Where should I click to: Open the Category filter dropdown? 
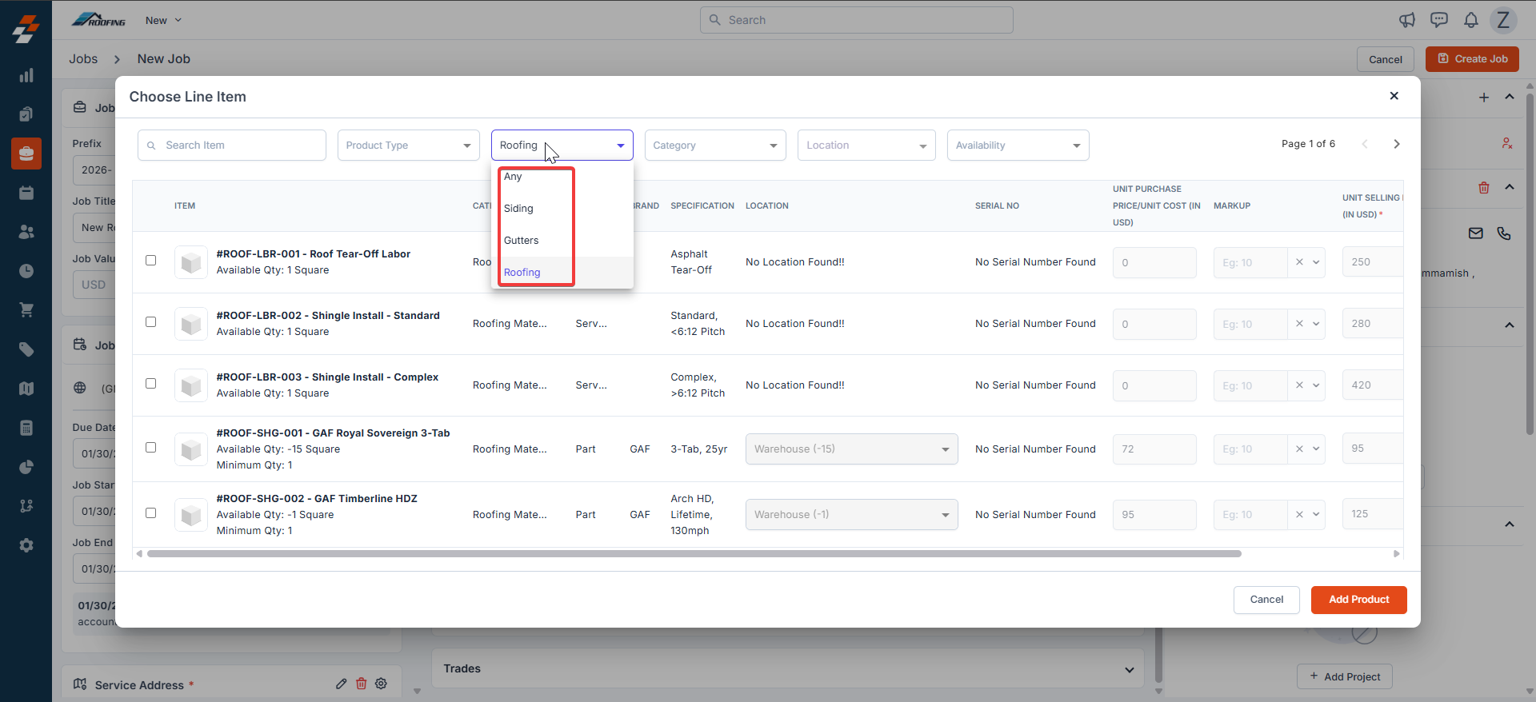tap(715, 146)
